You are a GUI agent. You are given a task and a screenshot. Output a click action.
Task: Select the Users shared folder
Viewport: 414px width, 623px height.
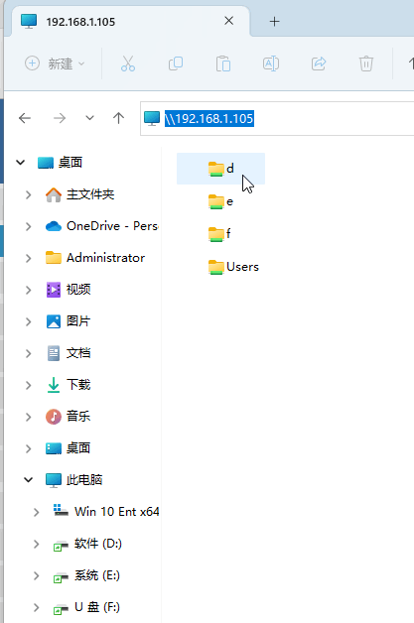pyautogui.click(x=233, y=267)
